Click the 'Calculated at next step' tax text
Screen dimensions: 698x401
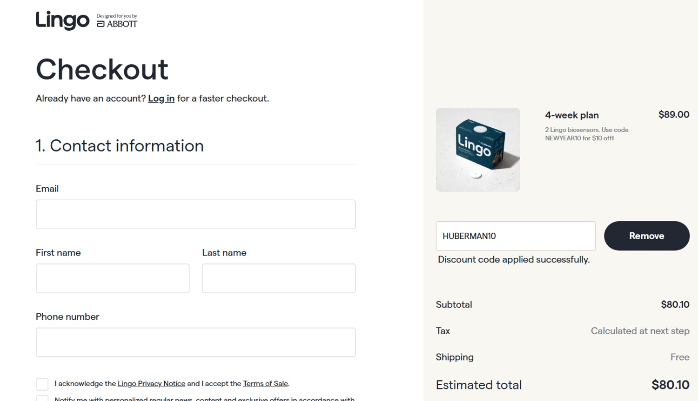640,331
